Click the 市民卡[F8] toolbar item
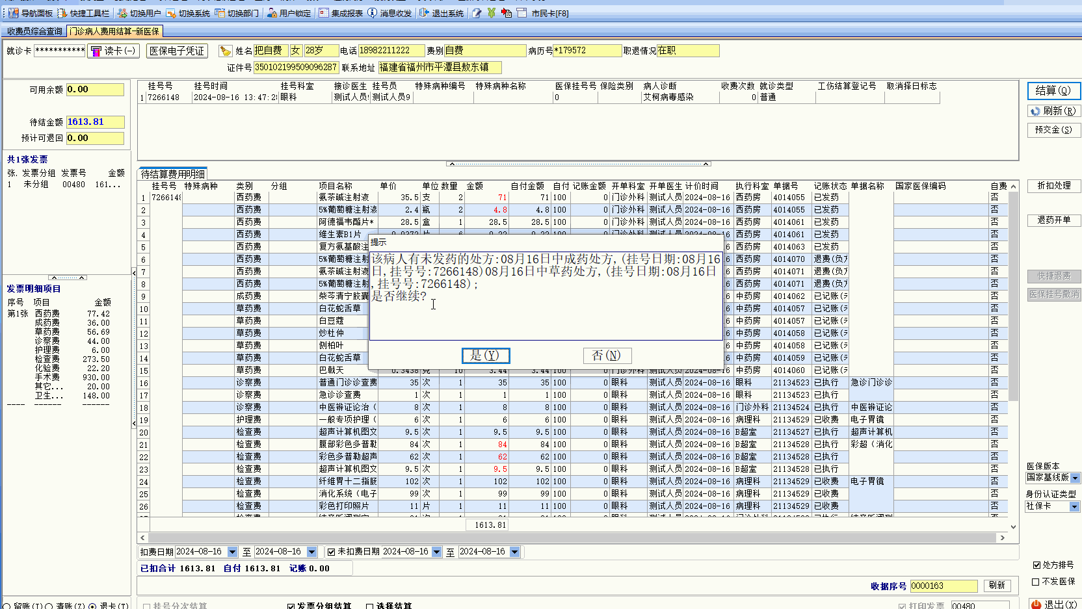Image resolution: width=1082 pixels, height=609 pixels. point(550,13)
